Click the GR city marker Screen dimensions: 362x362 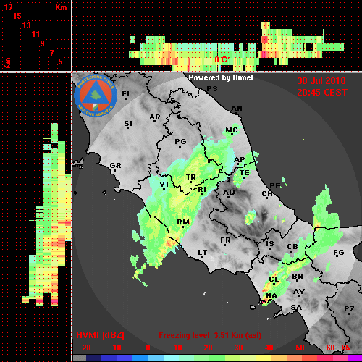(x=115, y=170)
